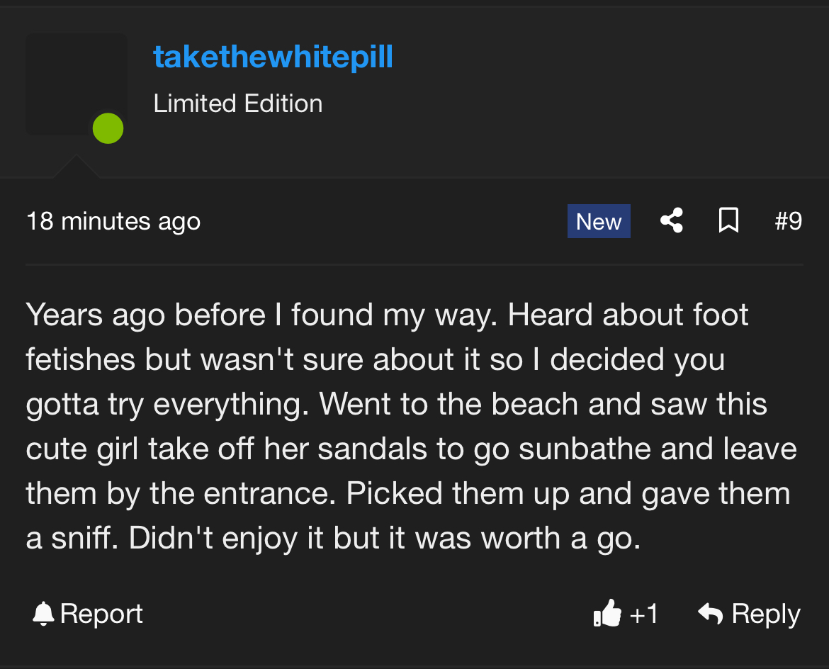The width and height of the screenshot is (829, 669).
Task: Click the Report text label
Action: click(x=101, y=614)
